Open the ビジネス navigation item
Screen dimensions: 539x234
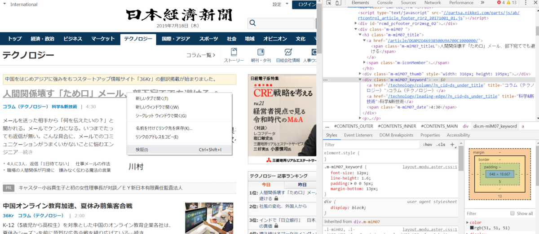tap(73, 39)
